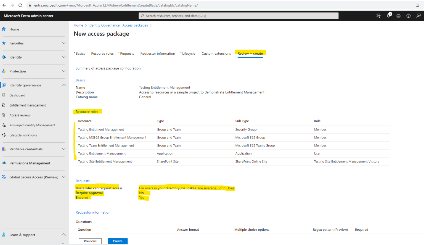Open Global Secure Access (Preview)
The width and height of the screenshot is (424, 245).
(33, 177)
